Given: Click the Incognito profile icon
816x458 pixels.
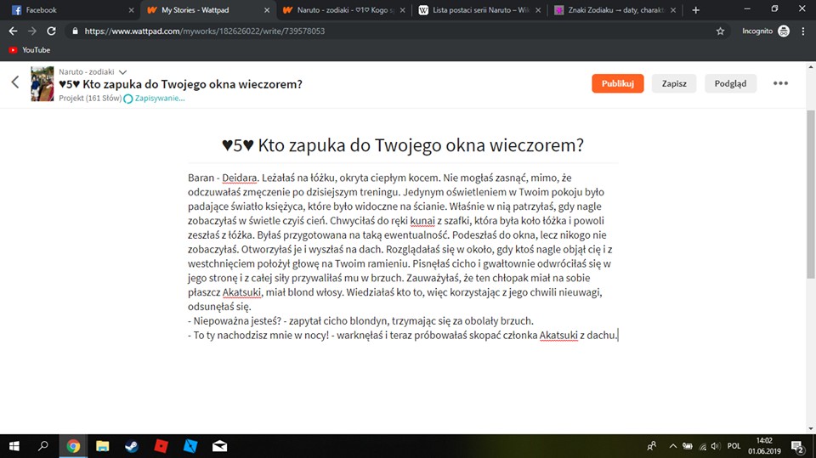Looking at the screenshot, I should 783,31.
